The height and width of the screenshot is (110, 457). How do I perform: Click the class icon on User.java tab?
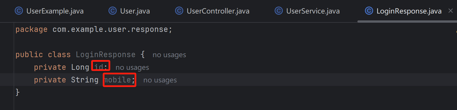click(113, 11)
